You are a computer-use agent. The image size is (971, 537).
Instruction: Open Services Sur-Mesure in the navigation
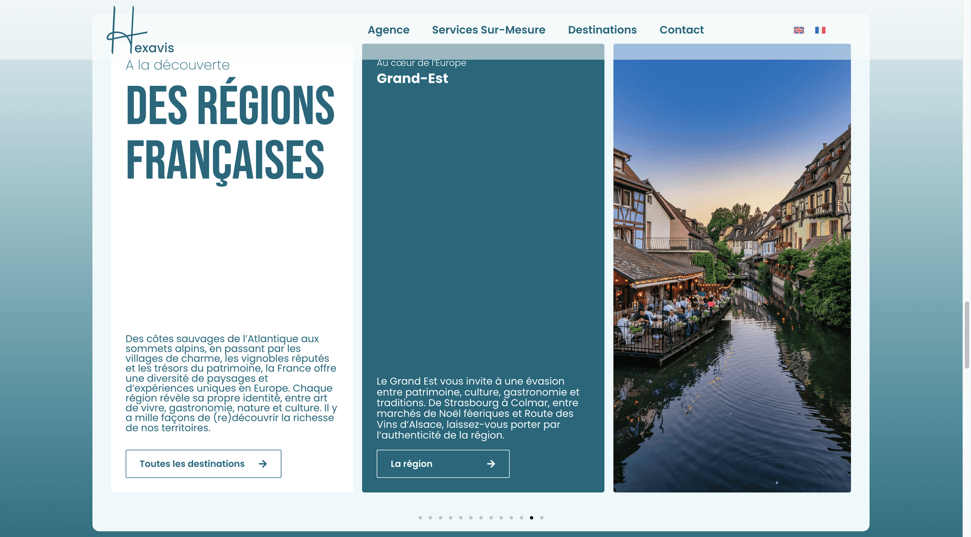[x=488, y=30]
